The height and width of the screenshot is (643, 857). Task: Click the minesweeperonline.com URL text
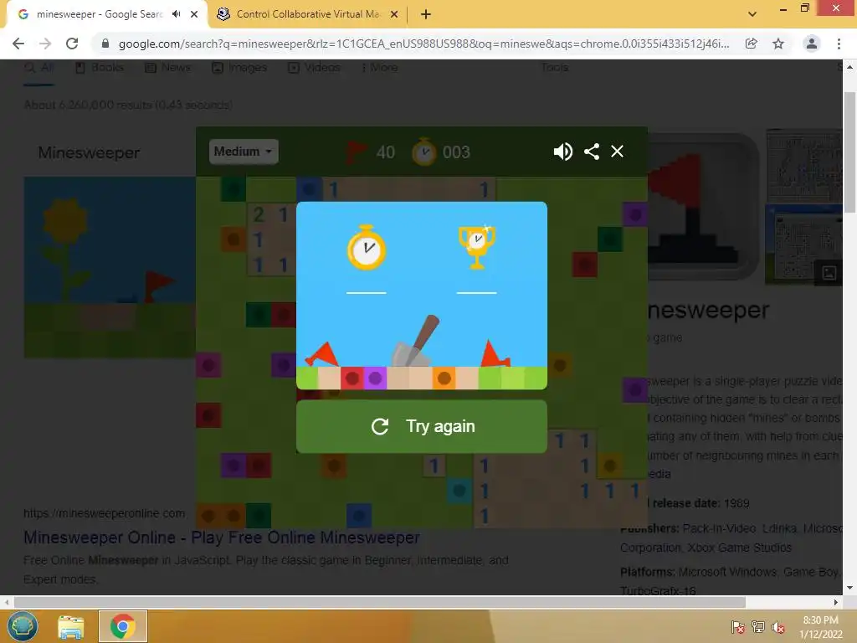point(104,513)
